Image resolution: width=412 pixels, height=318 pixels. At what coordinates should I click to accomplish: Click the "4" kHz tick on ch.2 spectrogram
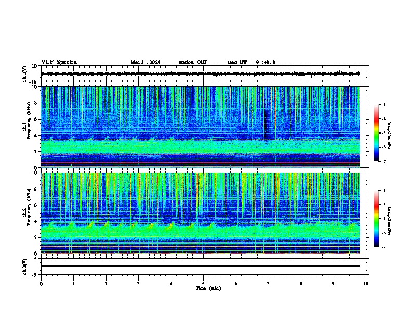pos(36,221)
